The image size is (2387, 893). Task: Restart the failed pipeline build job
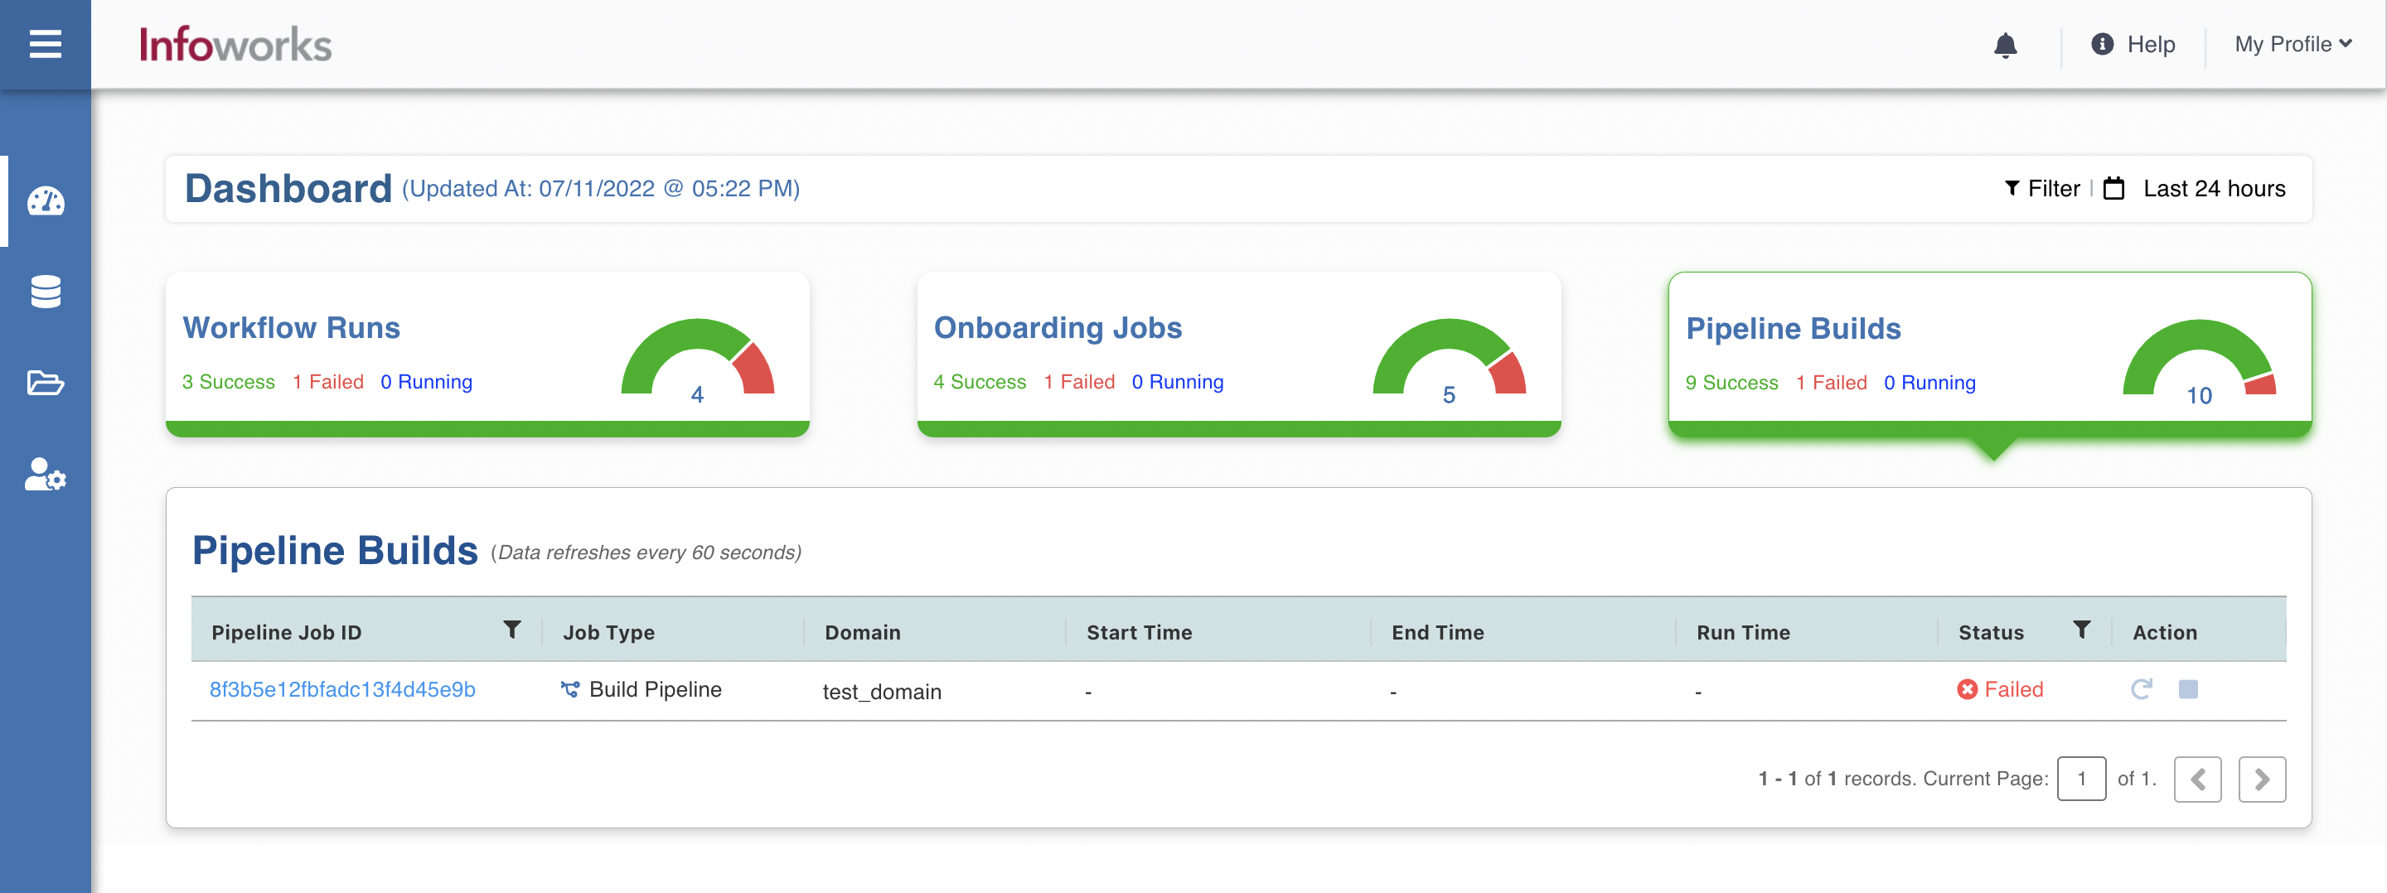click(x=2142, y=688)
